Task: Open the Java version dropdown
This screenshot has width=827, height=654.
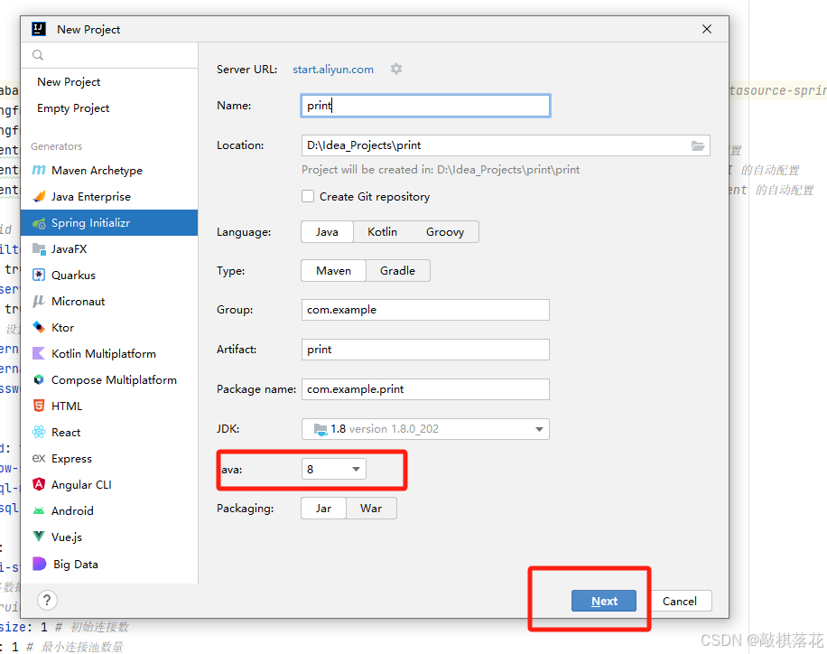Action: pos(333,469)
